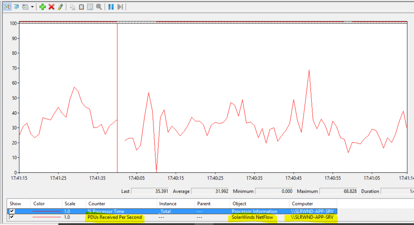Uncheck Show for PDUs Received Per Second
The height and width of the screenshot is (225, 414).
pos(12,217)
